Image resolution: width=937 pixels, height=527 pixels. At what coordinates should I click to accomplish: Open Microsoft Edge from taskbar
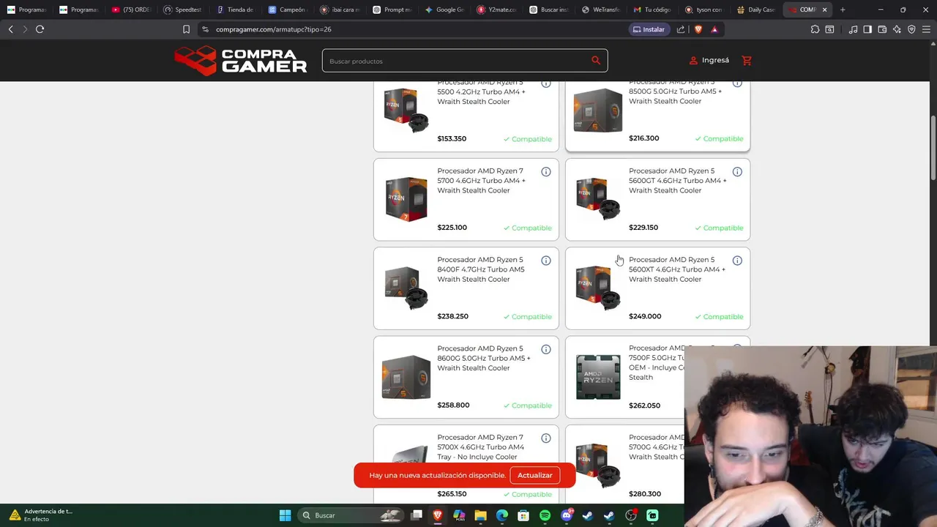502,515
